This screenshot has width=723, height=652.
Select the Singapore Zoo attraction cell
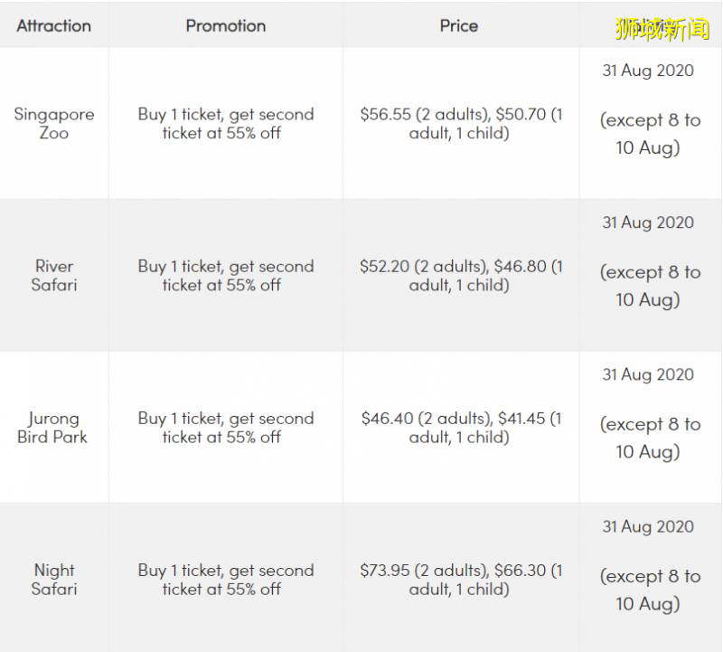(54, 124)
